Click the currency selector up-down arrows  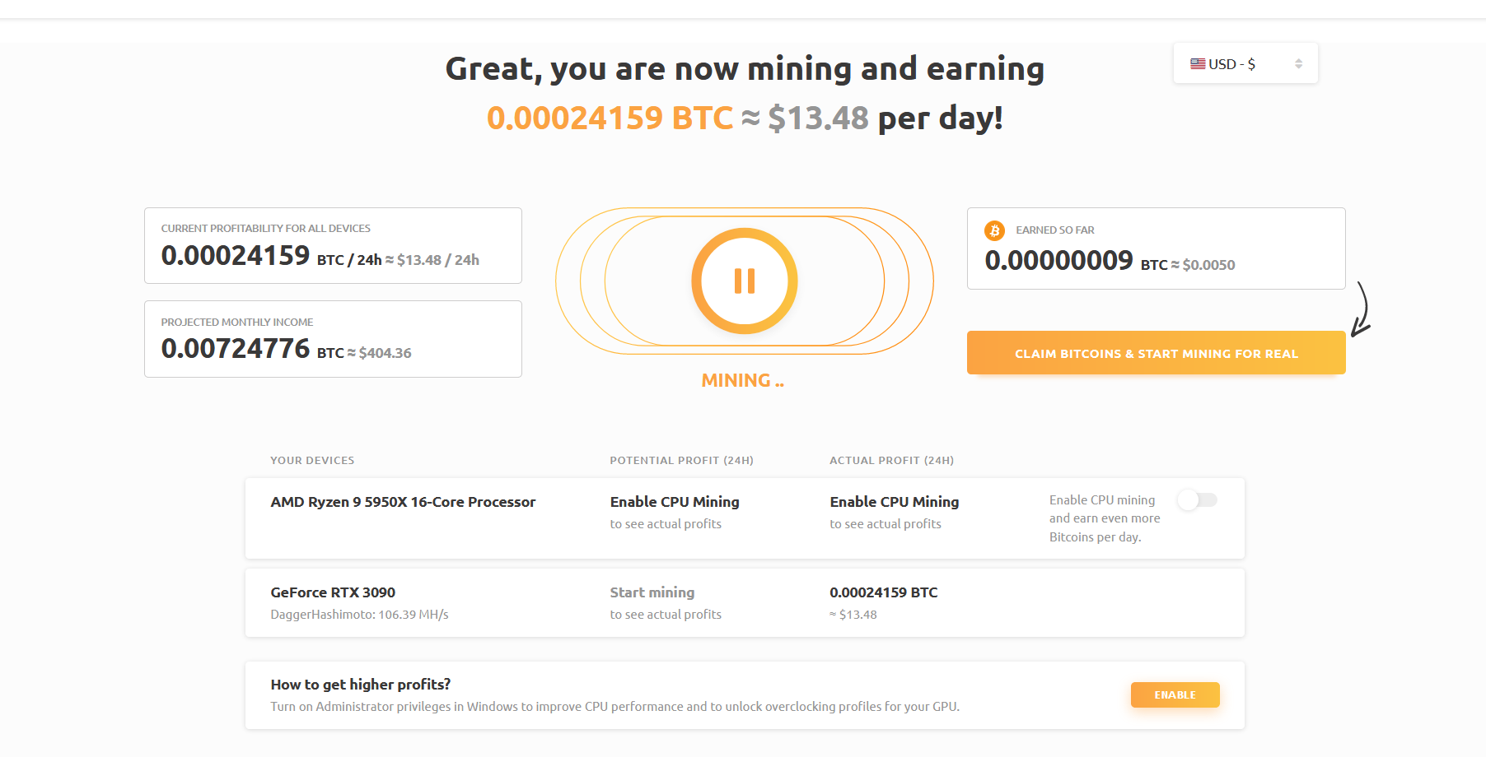tap(1298, 63)
